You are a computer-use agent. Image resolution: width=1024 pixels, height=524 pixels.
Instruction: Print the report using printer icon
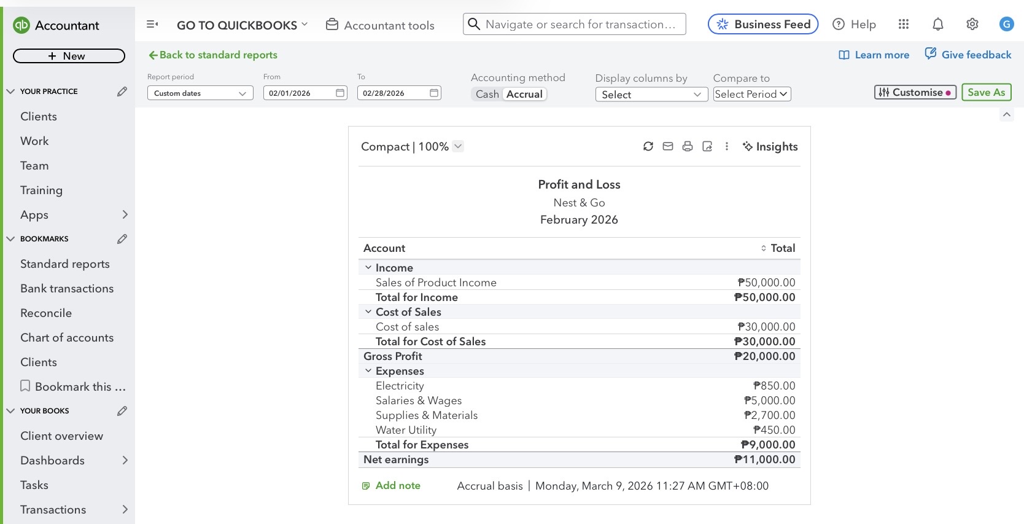tap(688, 146)
